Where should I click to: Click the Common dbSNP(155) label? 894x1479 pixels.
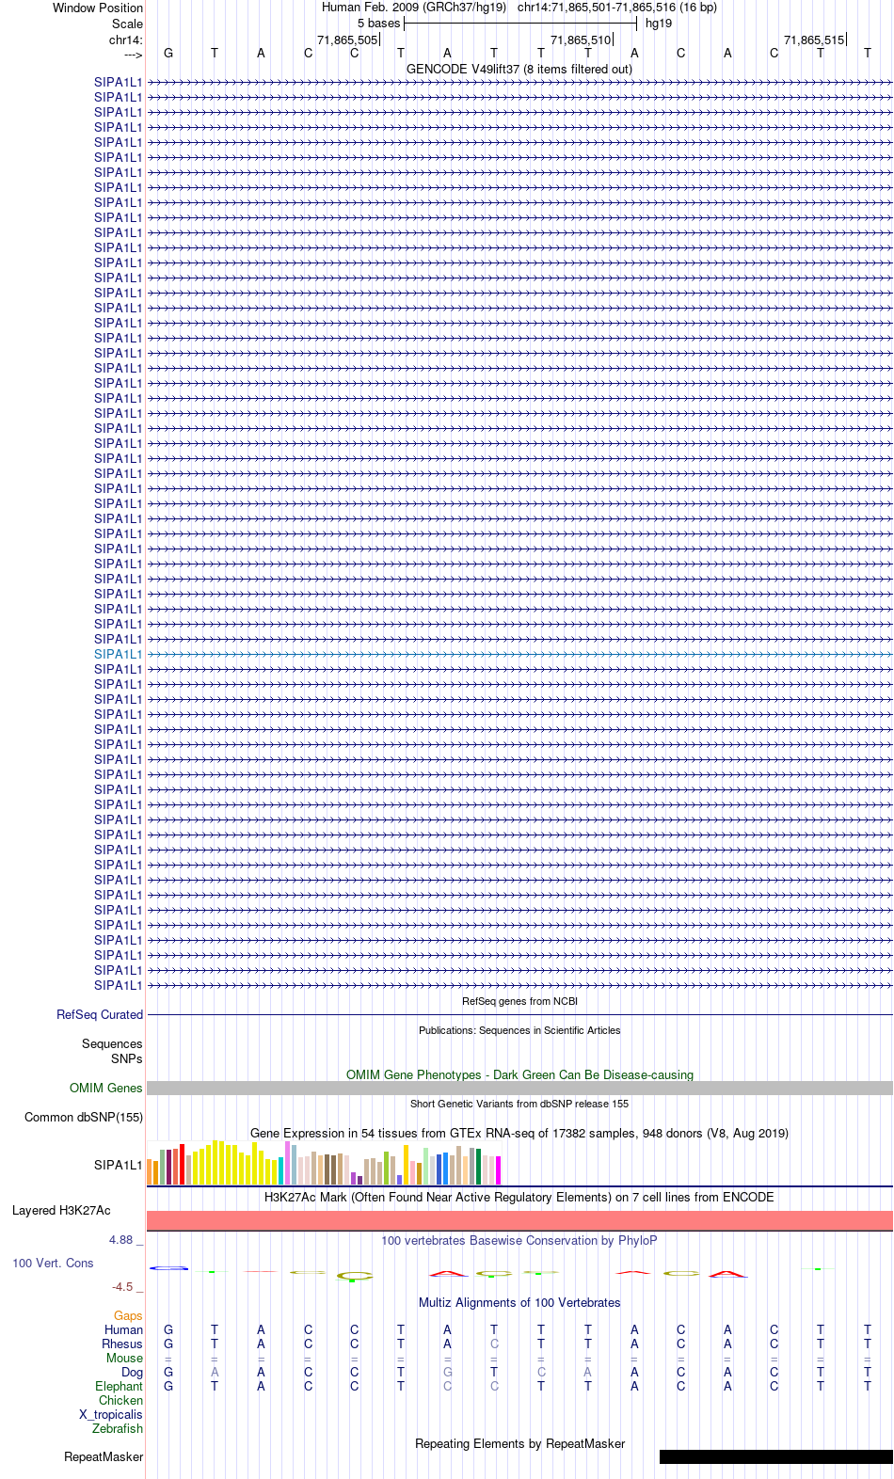coord(84,1117)
